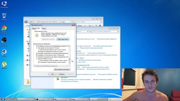
Task: Open 'Показ скрытых файлов и папок' link
Action: click(x=108, y=74)
